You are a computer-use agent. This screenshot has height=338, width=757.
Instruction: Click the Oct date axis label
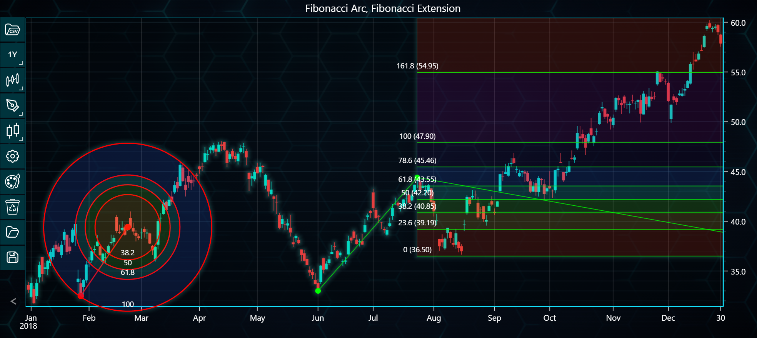coord(550,318)
